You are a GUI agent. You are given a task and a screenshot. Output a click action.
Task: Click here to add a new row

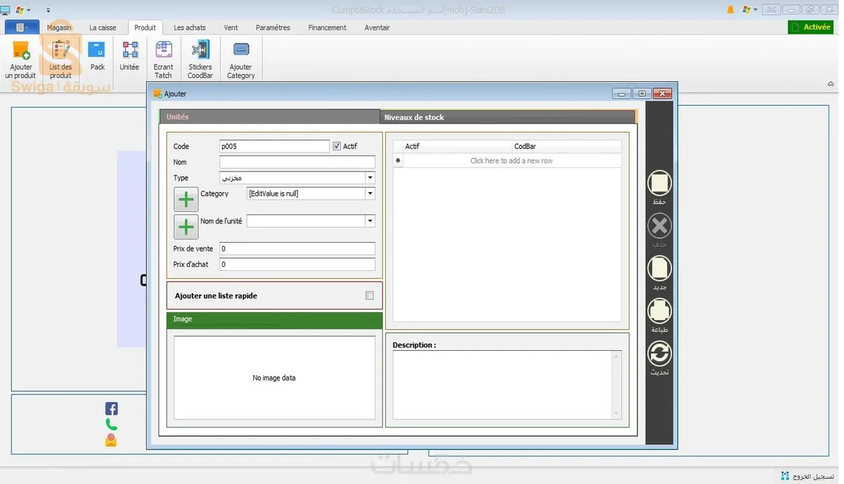(511, 161)
